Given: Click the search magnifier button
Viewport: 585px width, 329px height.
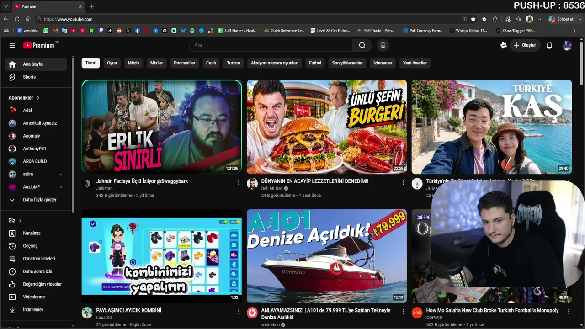Looking at the screenshot, I should [362, 45].
